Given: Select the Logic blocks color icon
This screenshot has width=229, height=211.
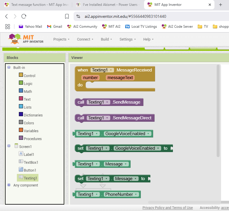Looking at the screenshot, I should [x=21, y=83].
